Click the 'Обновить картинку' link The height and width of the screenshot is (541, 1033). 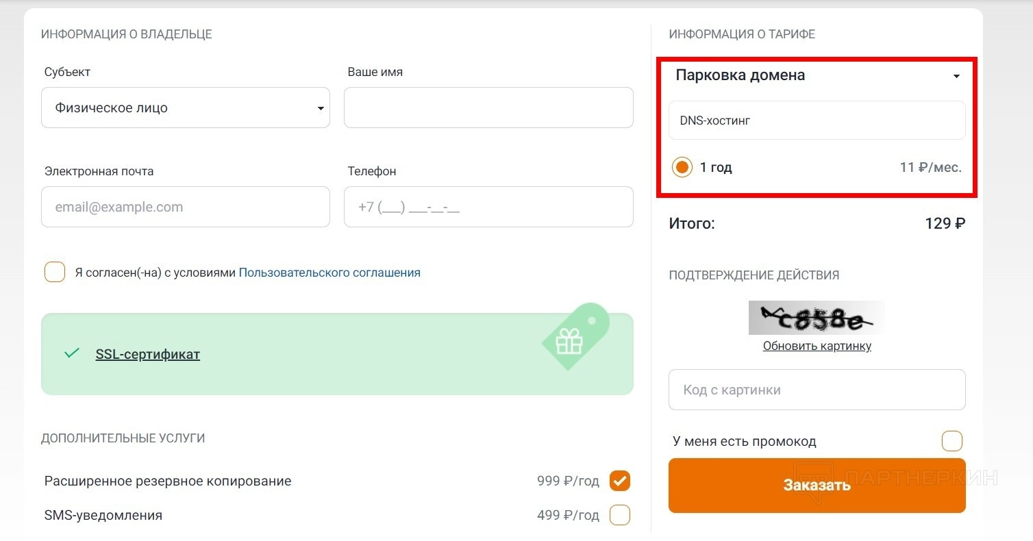817,346
